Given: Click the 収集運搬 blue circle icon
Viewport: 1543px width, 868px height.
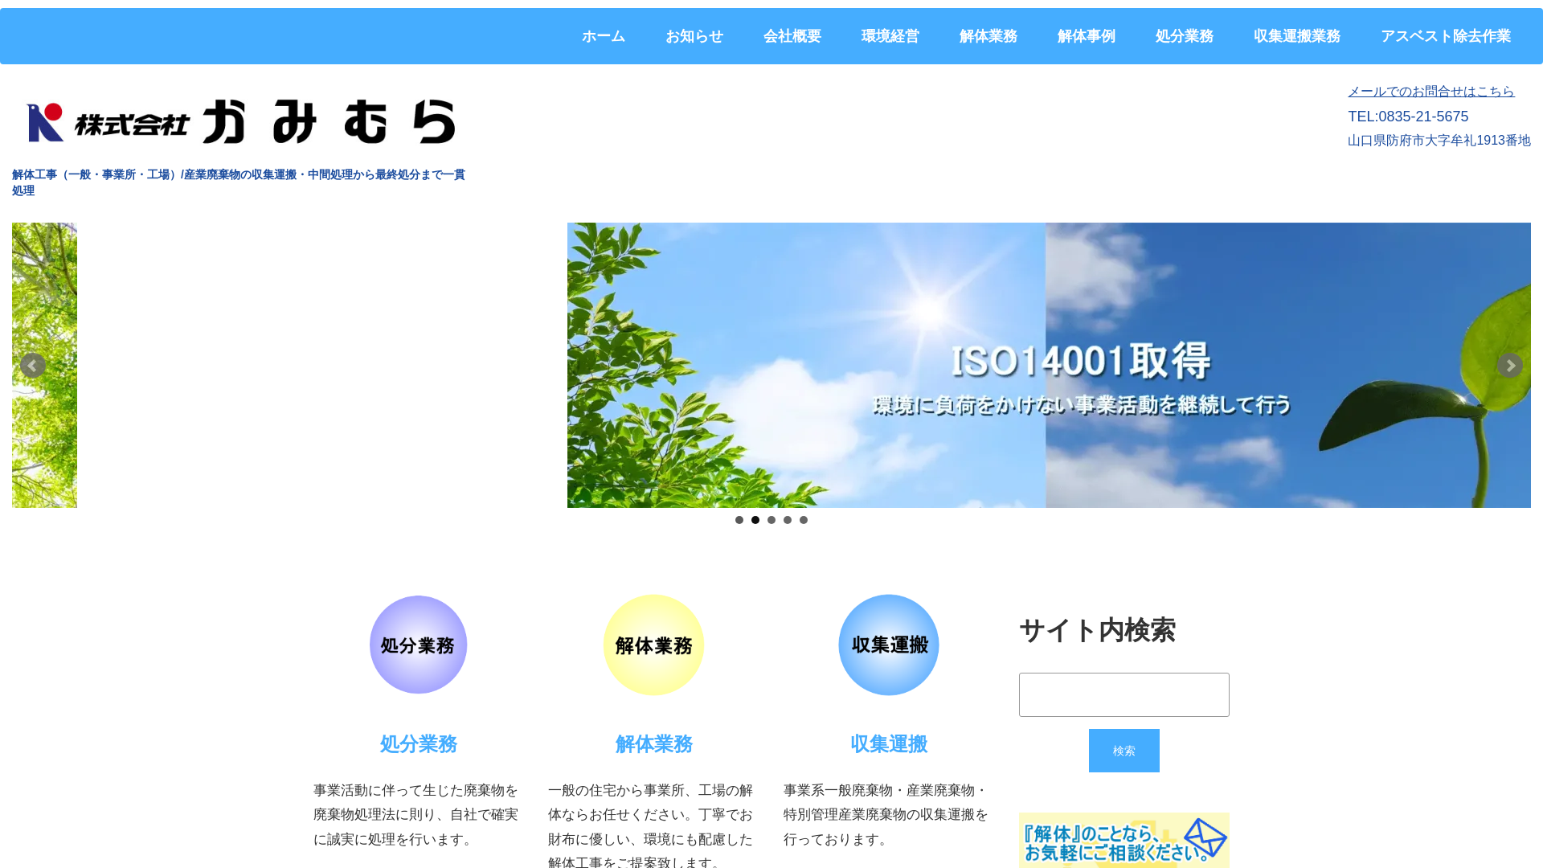Looking at the screenshot, I should [889, 645].
